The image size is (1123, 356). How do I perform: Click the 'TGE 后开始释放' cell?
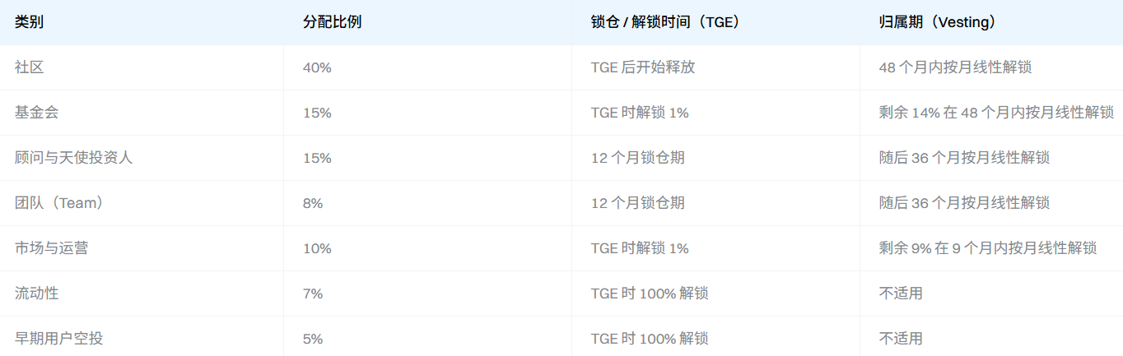pyautogui.click(x=643, y=67)
